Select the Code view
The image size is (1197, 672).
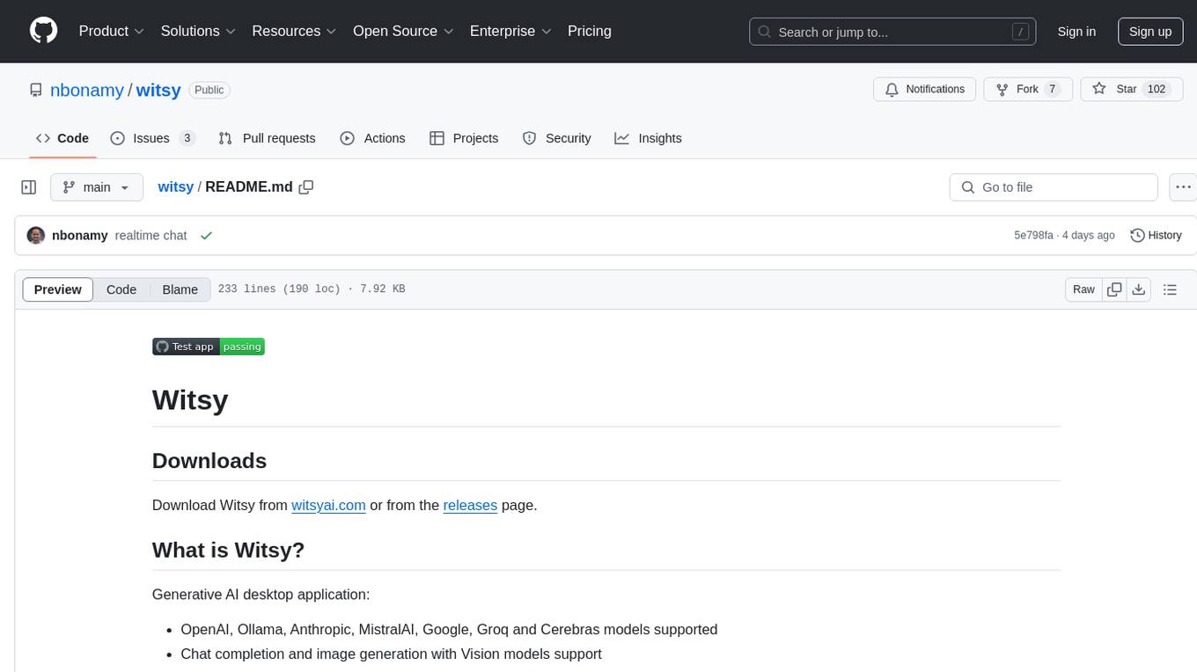[x=121, y=289]
